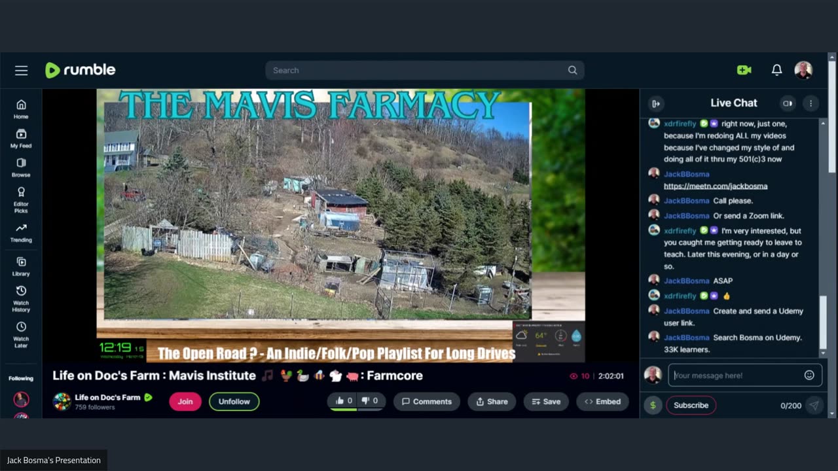Open Life on Doc's Farm channel avatar
The width and height of the screenshot is (838, 471).
[62, 402]
